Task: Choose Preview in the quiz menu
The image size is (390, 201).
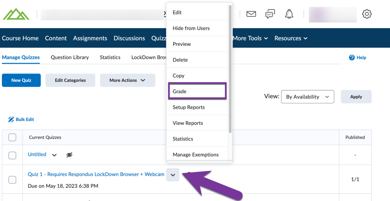Action: 197,44
